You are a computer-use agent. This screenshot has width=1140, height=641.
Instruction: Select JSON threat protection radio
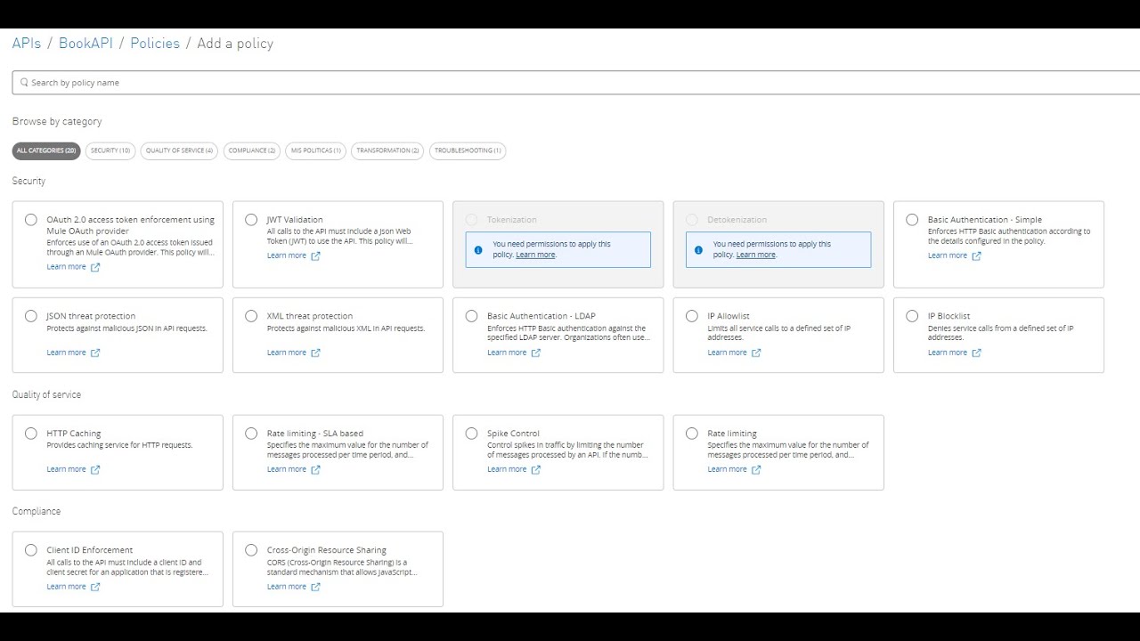click(x=31, y=316)
